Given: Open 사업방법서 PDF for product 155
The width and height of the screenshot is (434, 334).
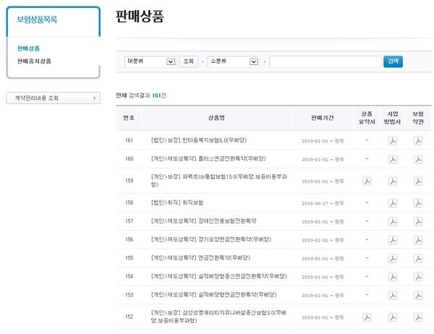Looking at the screenshot, I should [393, 259].
